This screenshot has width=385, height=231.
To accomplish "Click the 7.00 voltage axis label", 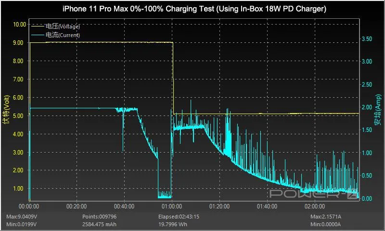I will click(x=18, y=79).
